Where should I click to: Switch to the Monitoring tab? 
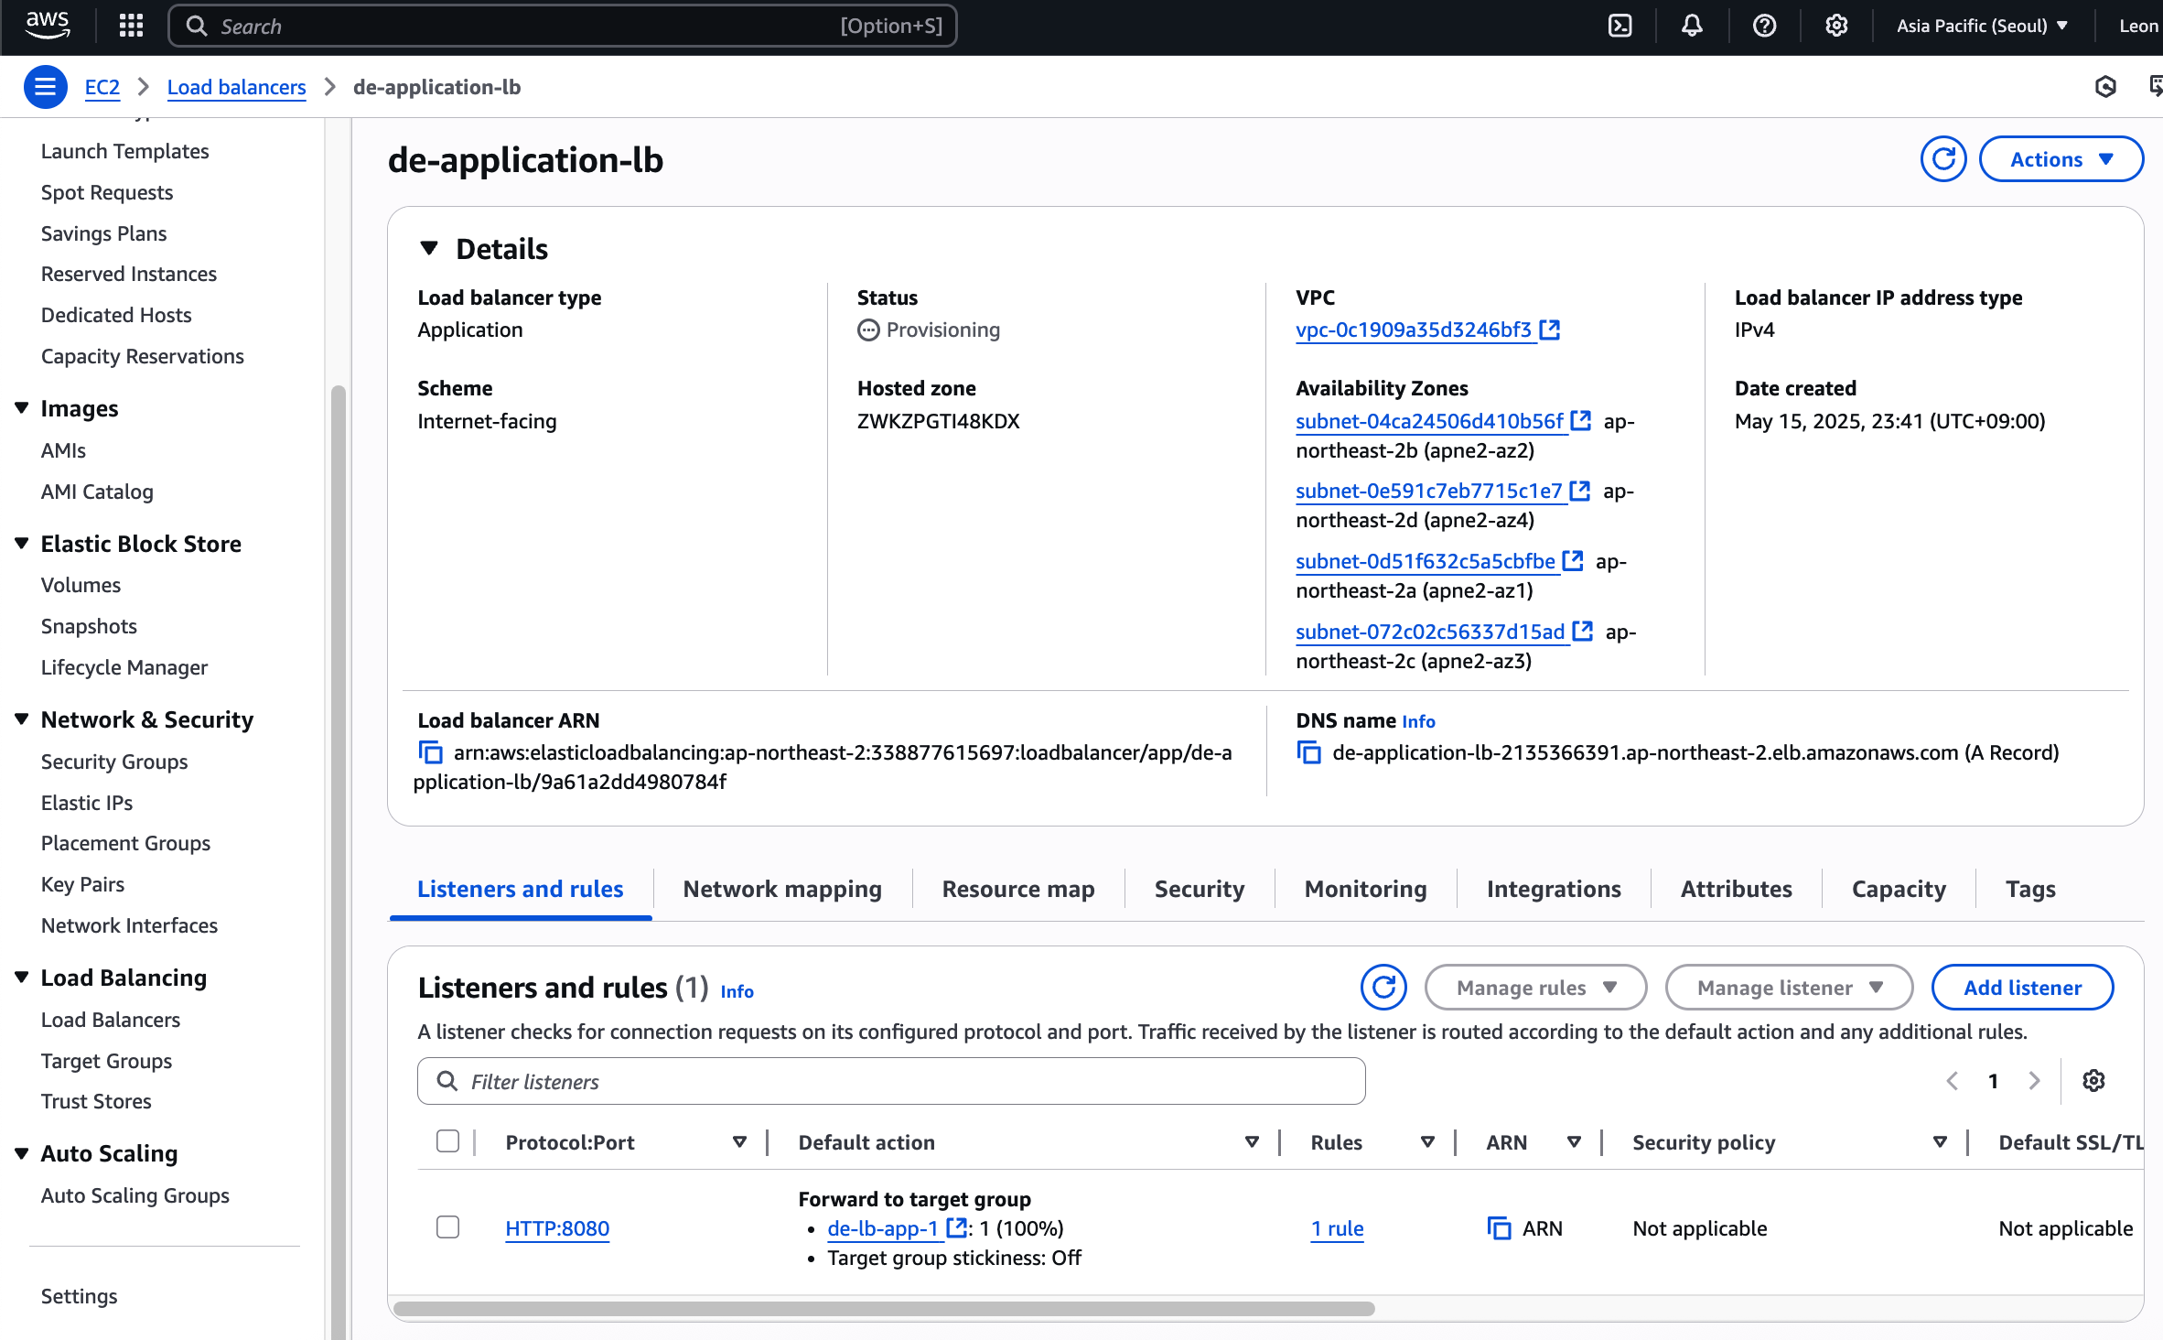point(1365,889)
